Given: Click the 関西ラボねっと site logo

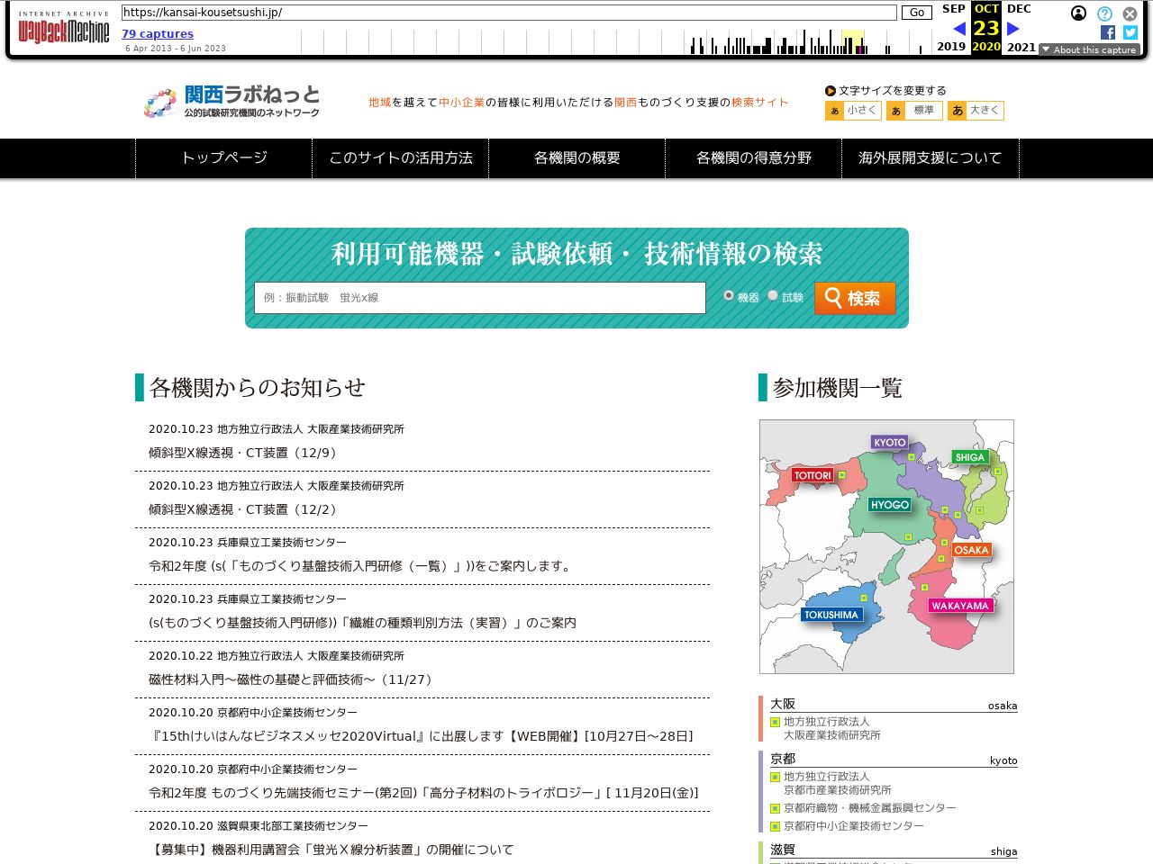Looking at the screenshot, I should (x=232, y=102).
